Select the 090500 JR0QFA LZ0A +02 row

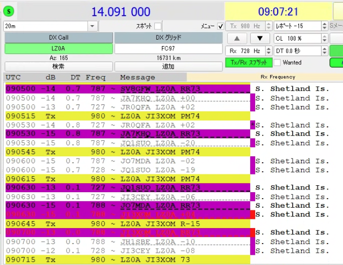click(128, 107)
